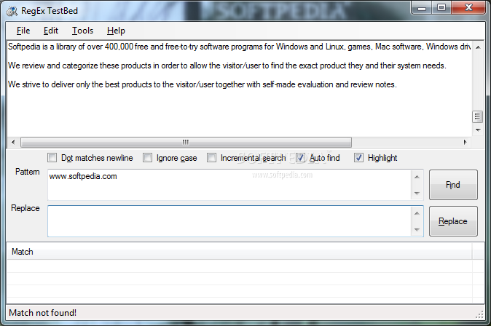Click the text line starting 'Softpedia is a library'
The image size is (491, 326).
pyautogui.click(x=239, y=47)
